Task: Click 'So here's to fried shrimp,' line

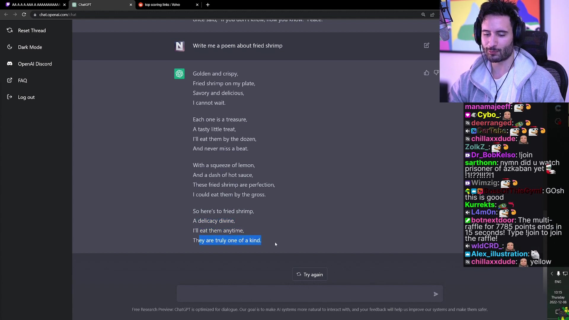Action: (x=223, y=211)
